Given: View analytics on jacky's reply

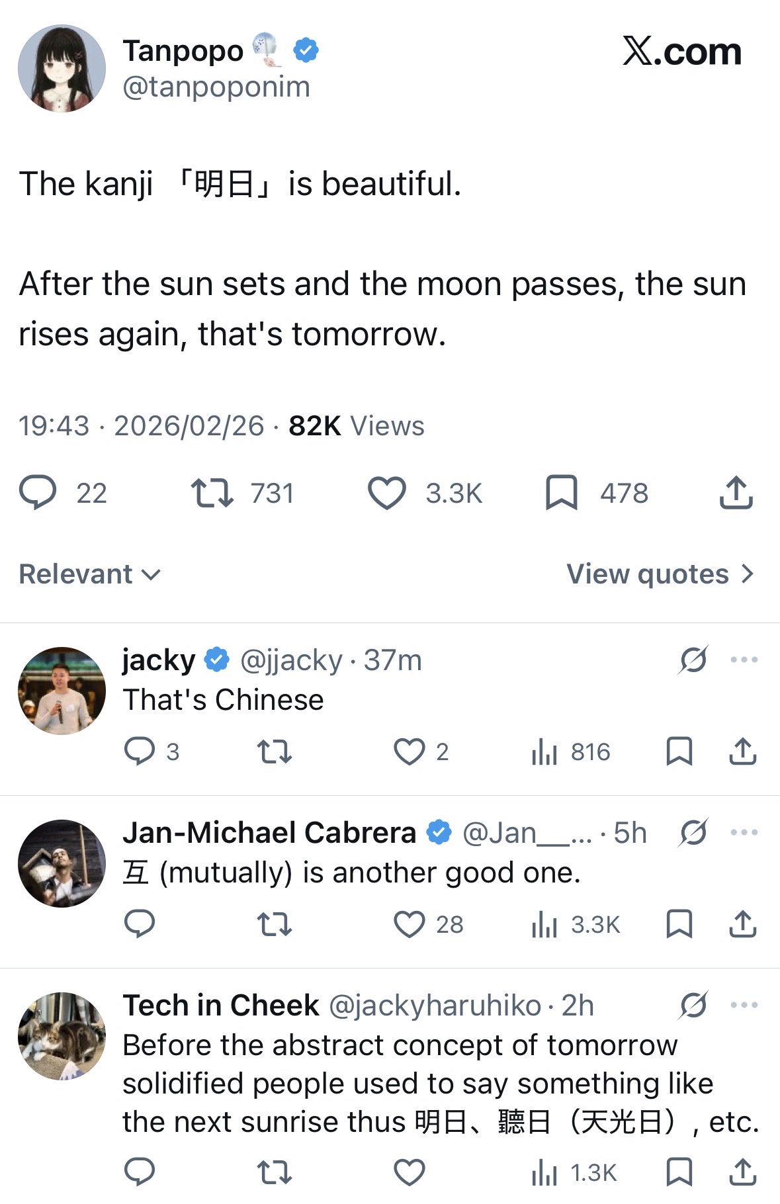Looking at the screenshot, I should point(544,752).
